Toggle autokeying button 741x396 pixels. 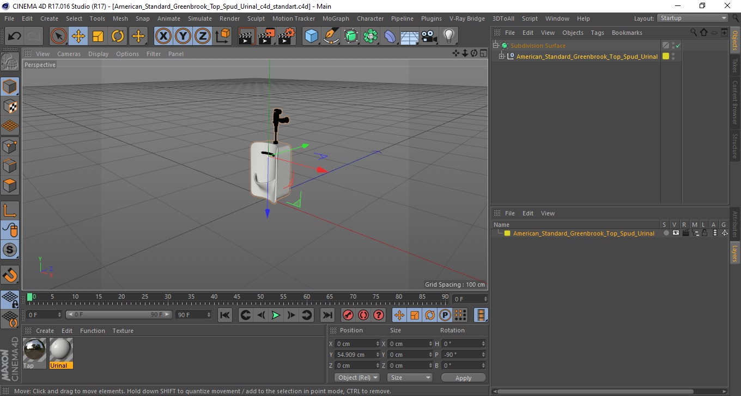pyautogui.click(x=363, y=315)
